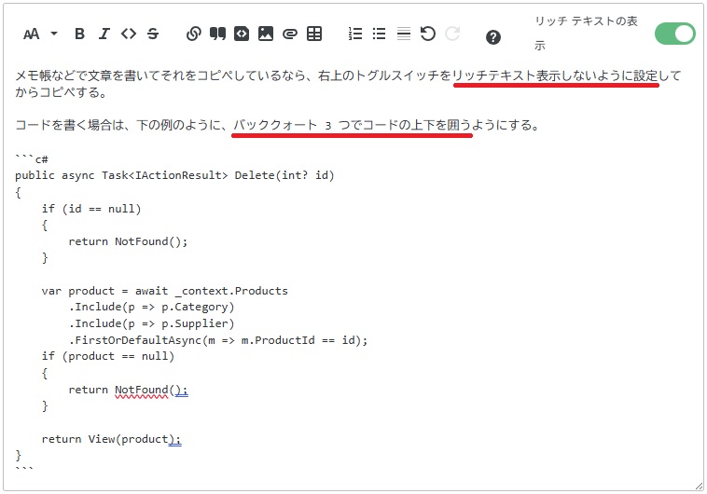Create a numbered list

[x=355, y=34]
